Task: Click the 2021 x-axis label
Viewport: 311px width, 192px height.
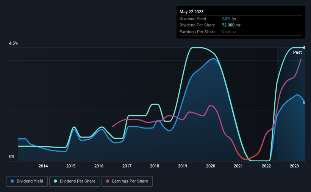Action: click(238, 166)
